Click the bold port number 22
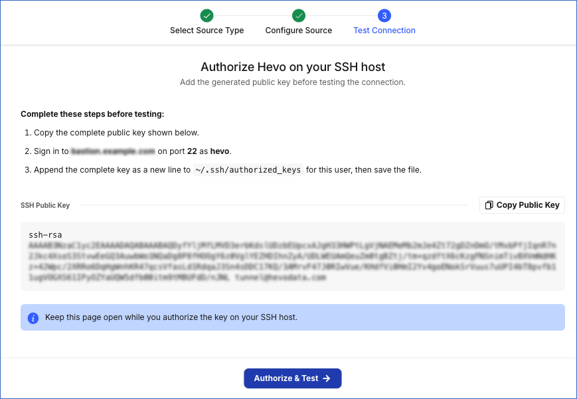This screenshot has height=399, width=577. click(192, 151)
